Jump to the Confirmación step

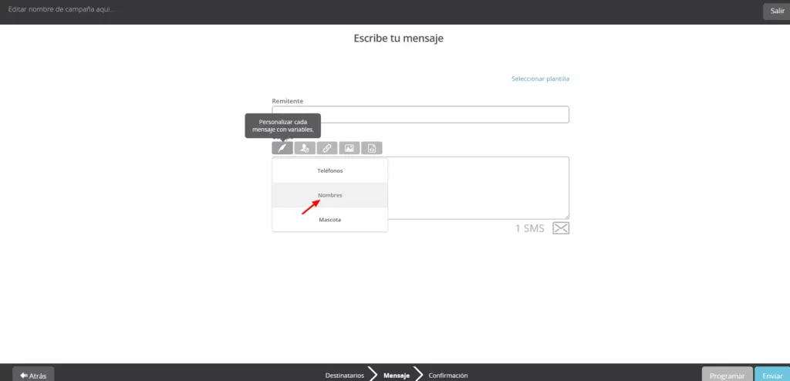448,376
